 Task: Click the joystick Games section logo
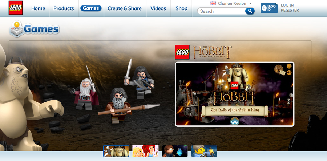(35, 29)
